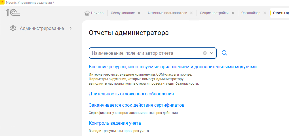Expand the Администрирование section chevron

click(x=71, y=28)
